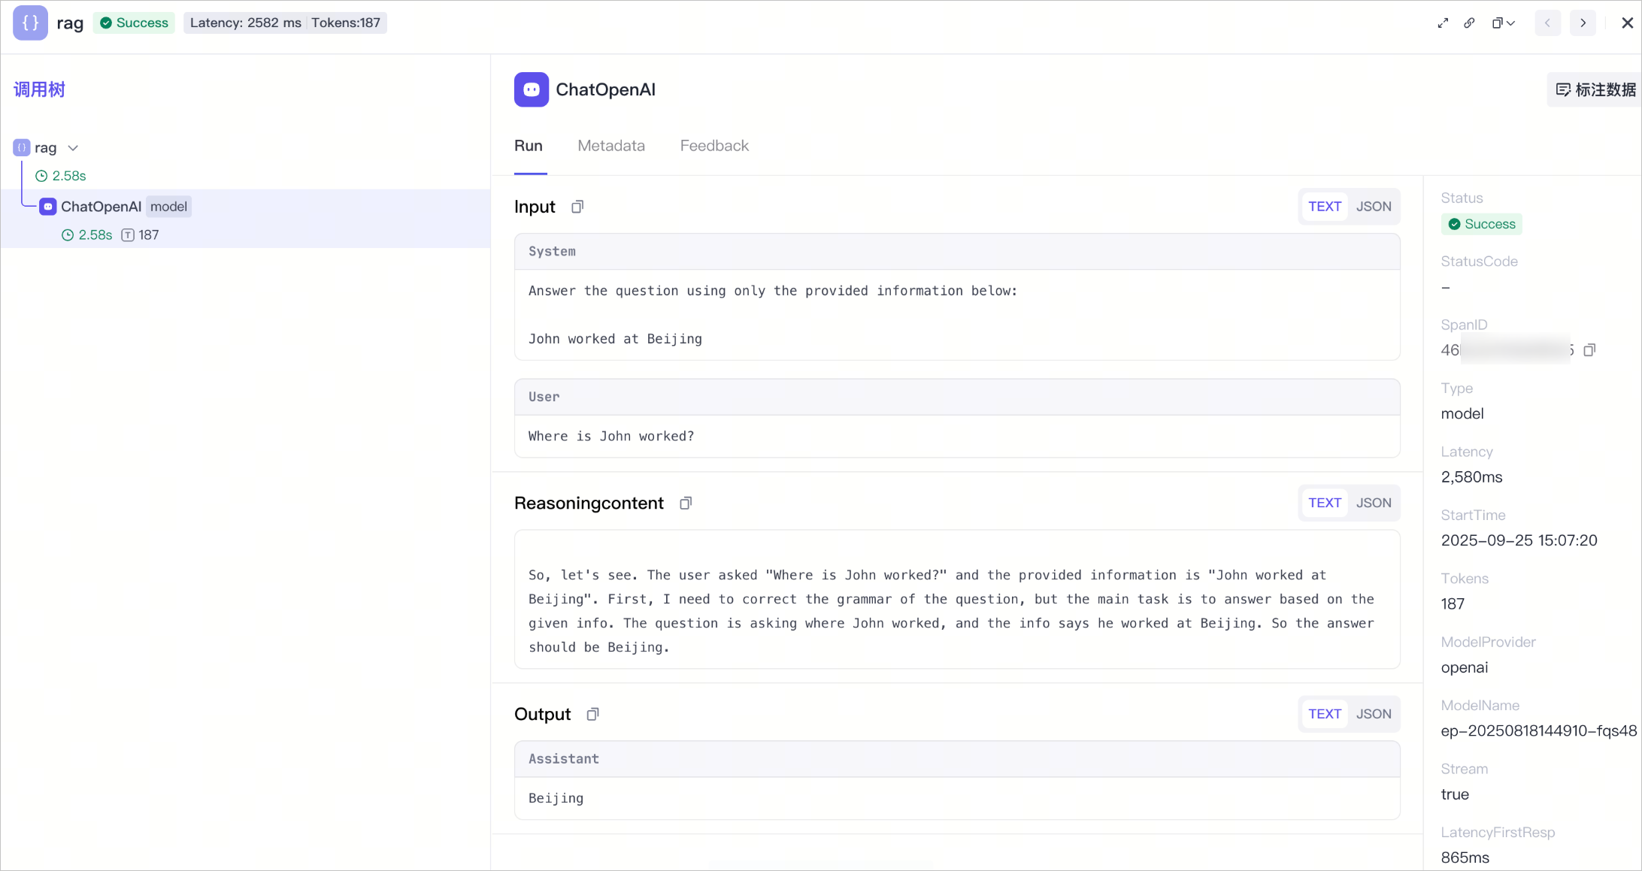The width and height of the screenshot is (1642, 871).
Task: Go to the next trace arrow
Action: pyautogui.click(x=1583, y=23)
